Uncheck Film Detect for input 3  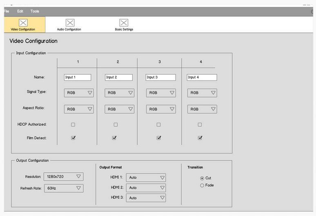click(159, 138)
